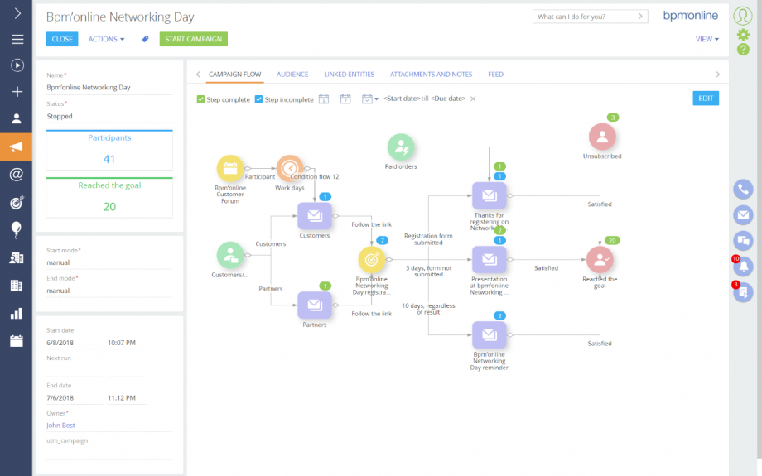
Task: Switch to ATTACHMENTS AND NOTES tab
Action: tap(431, 75)
